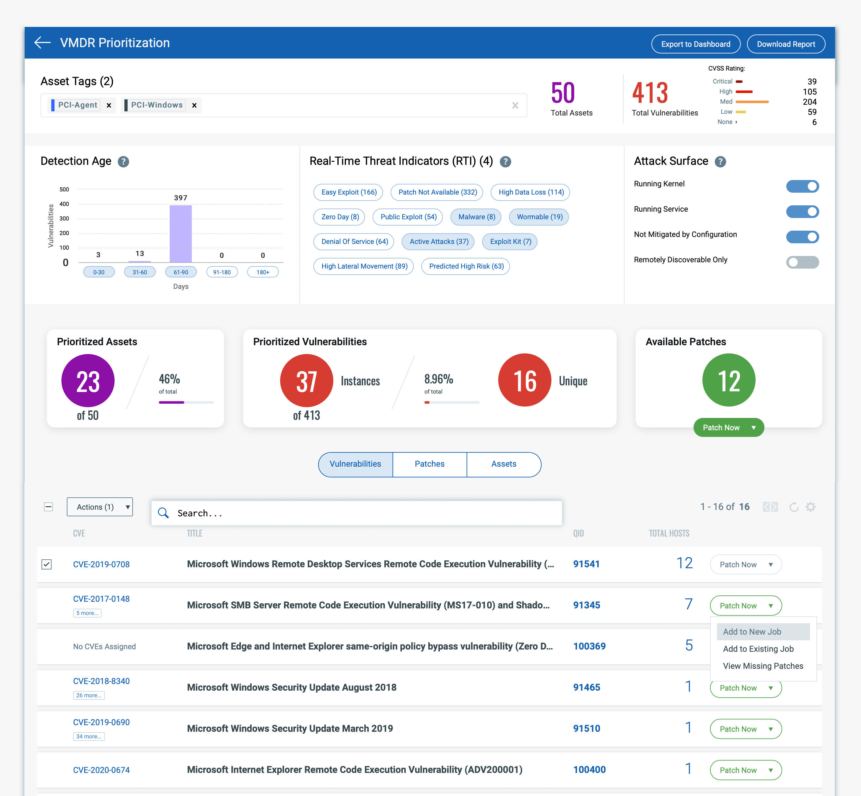Clear all asset tags with the X icon
Viewport: 861px width, 796px height.
515,106
